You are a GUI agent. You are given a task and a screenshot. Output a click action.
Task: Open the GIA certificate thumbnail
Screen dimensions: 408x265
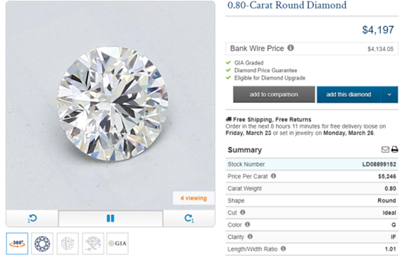coord(117,244)
